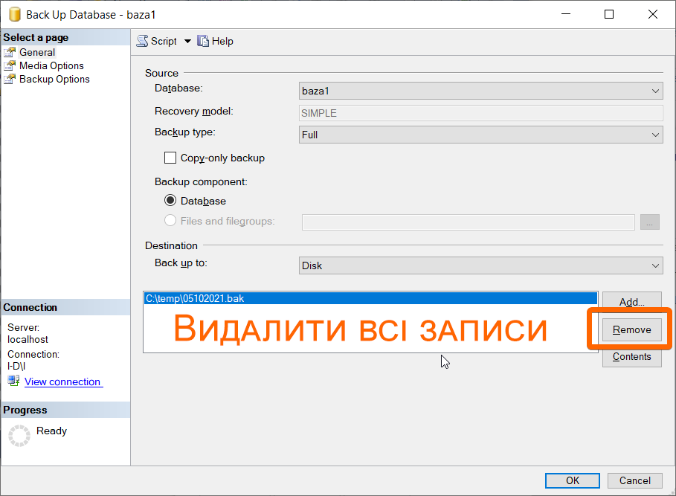Open the Backup Options page
Image resolution: width=676 pixels, height=496 pixels.
pyautogui.click(x=54, y=79)
